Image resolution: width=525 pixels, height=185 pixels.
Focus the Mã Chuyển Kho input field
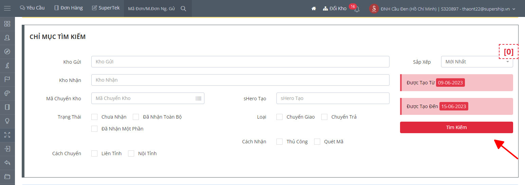point(148,98)
